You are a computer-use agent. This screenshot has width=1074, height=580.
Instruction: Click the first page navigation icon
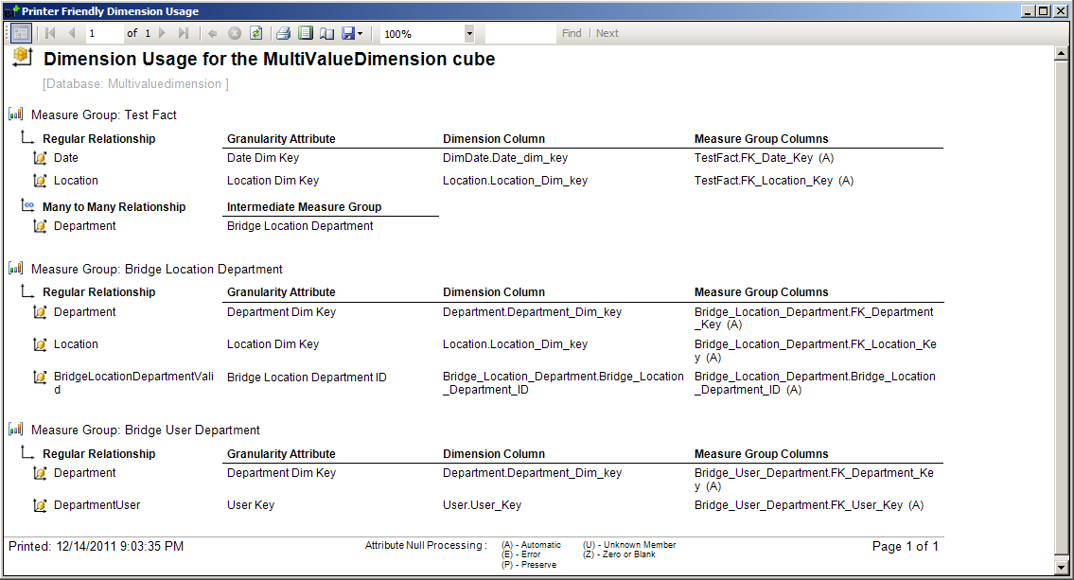[49, 32]
